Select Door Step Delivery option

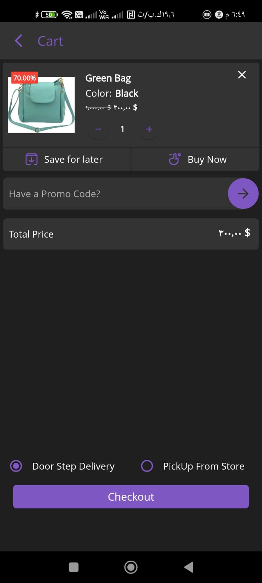click(16, 466)
